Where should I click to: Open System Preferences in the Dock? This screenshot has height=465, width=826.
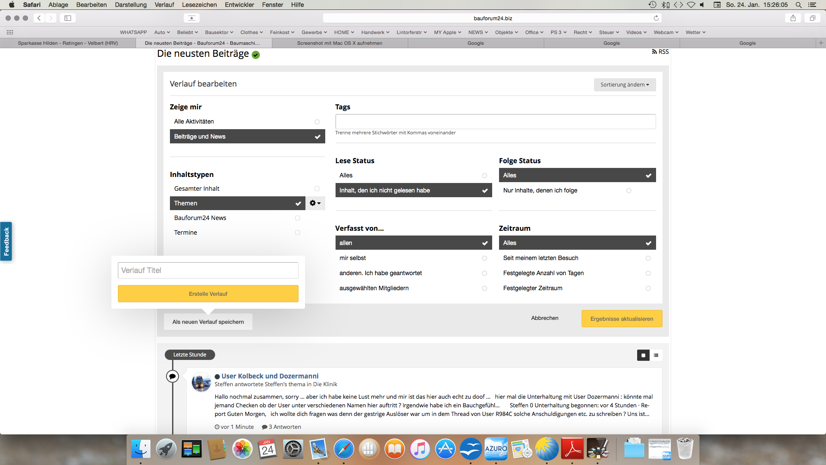pos(293,449)
